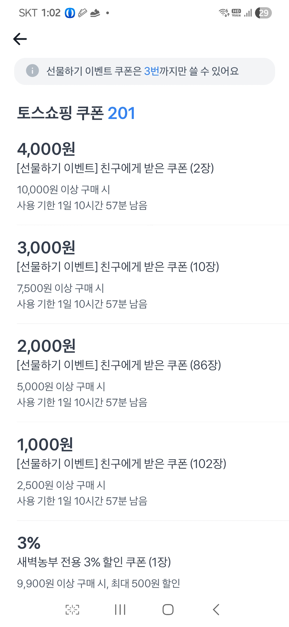Tap the blue circular app icon in the status bar
The image size is (289, 627).
click(x=70, y=13)
